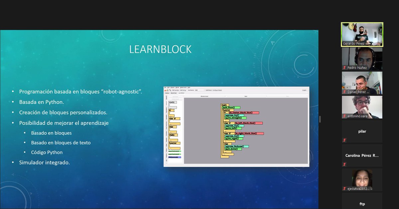Viewport: 399px width, 209px height.
Task: Select Gerardo Pérez's video tile
Action: [x=362, y=35]
